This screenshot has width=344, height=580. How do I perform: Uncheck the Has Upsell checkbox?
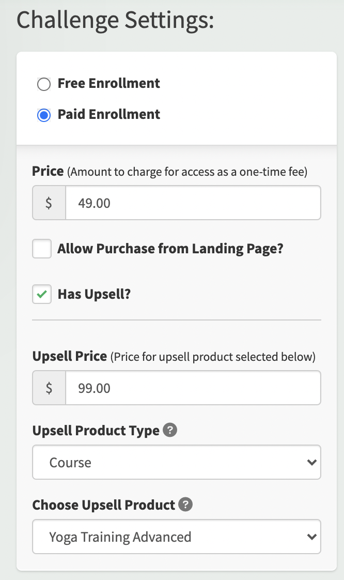42,295
